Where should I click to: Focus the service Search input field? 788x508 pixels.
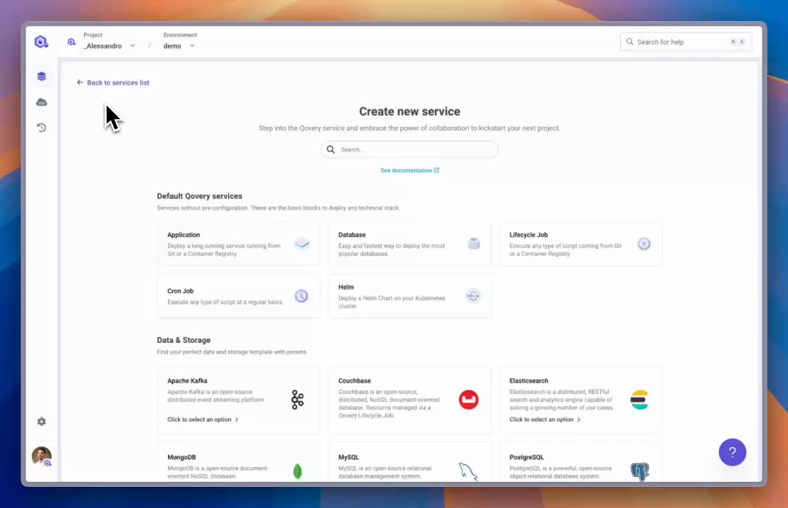pyautogui.click(x=410, y=149)
